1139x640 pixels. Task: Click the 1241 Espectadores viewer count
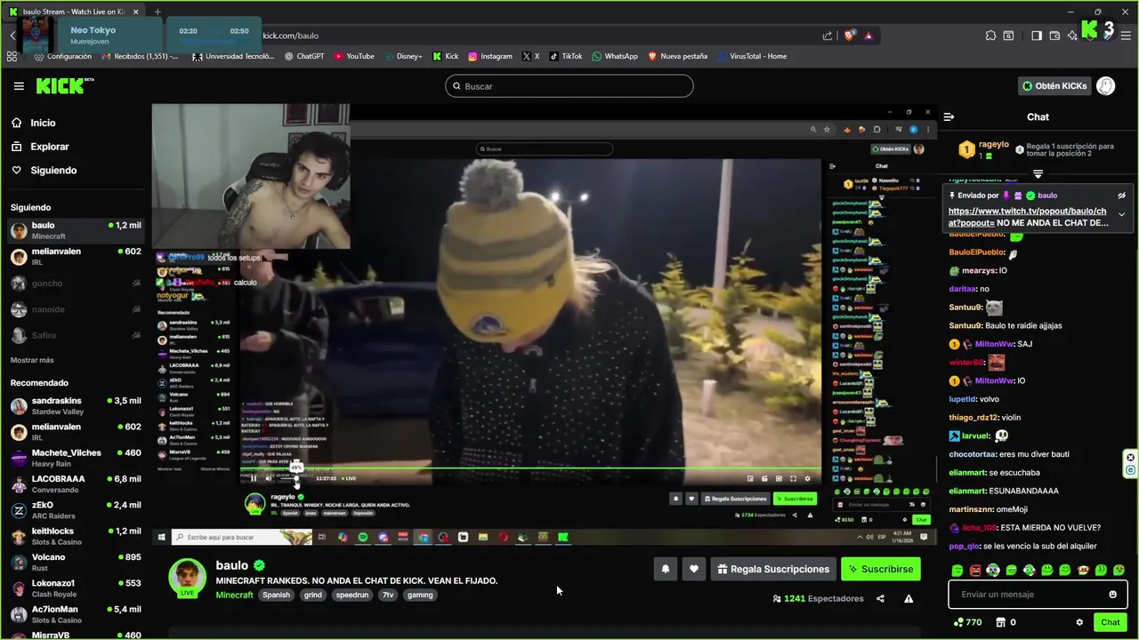(818, 598)
